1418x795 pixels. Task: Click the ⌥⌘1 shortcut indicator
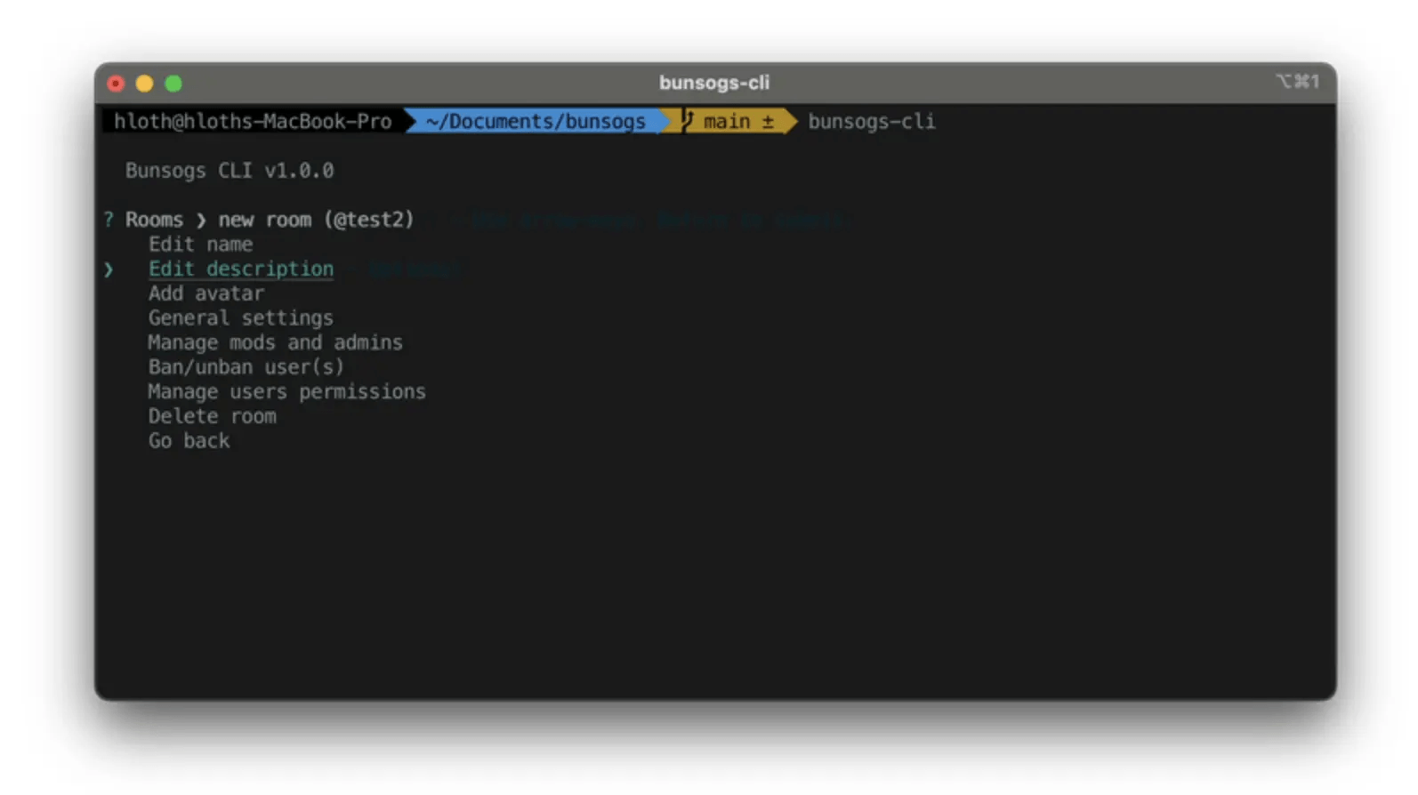coord(1297,82)
